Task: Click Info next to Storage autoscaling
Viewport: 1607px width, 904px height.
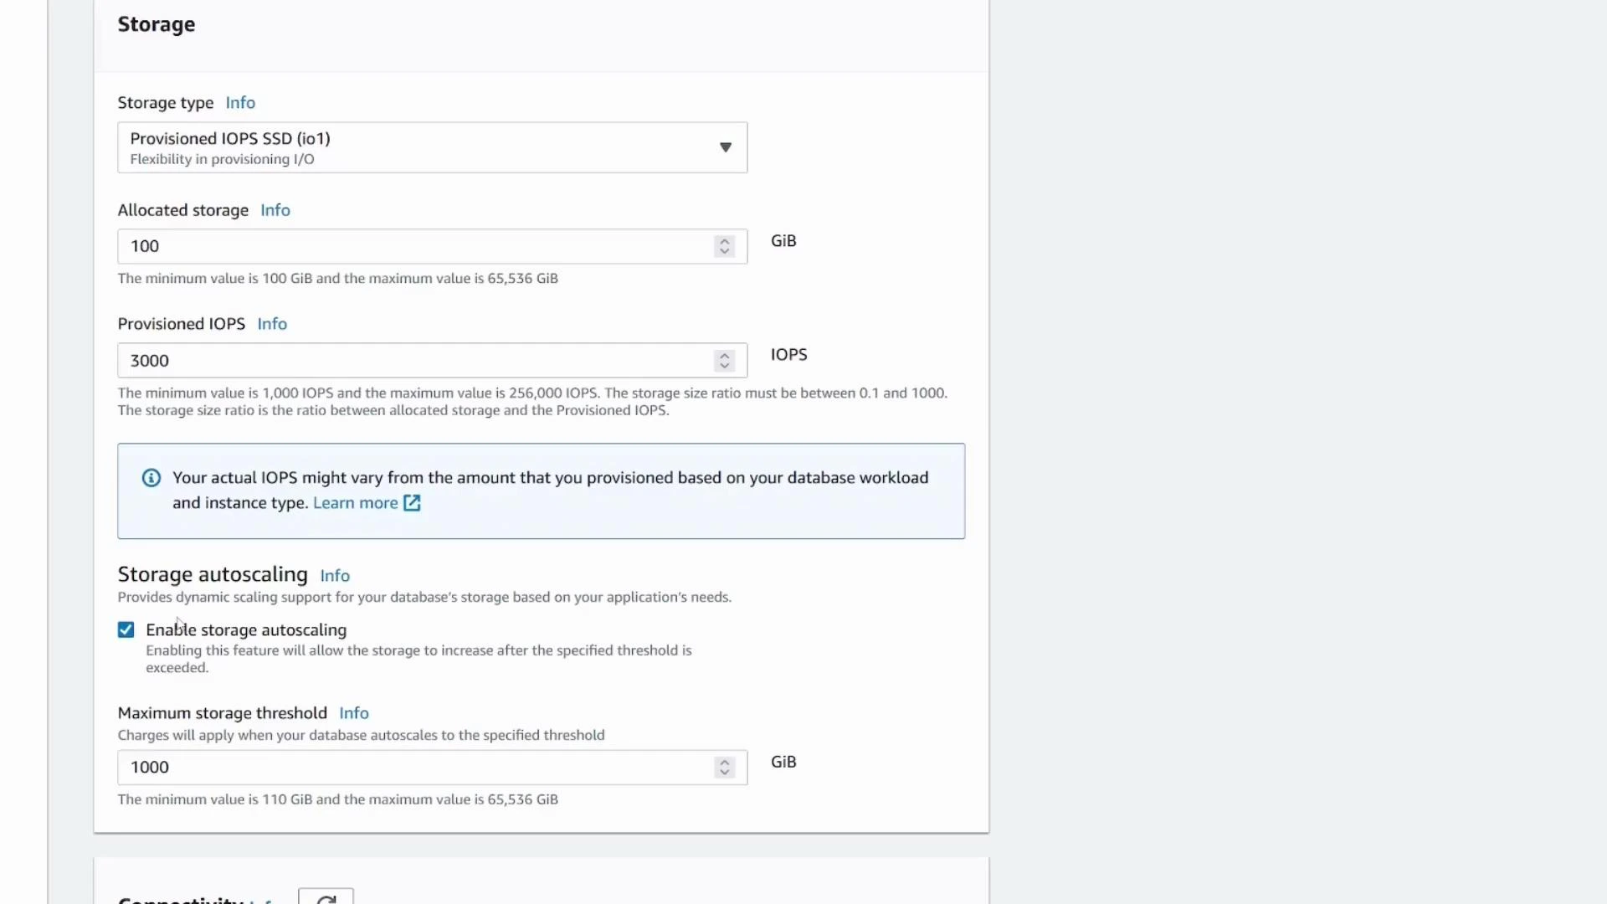Action: 335,575
